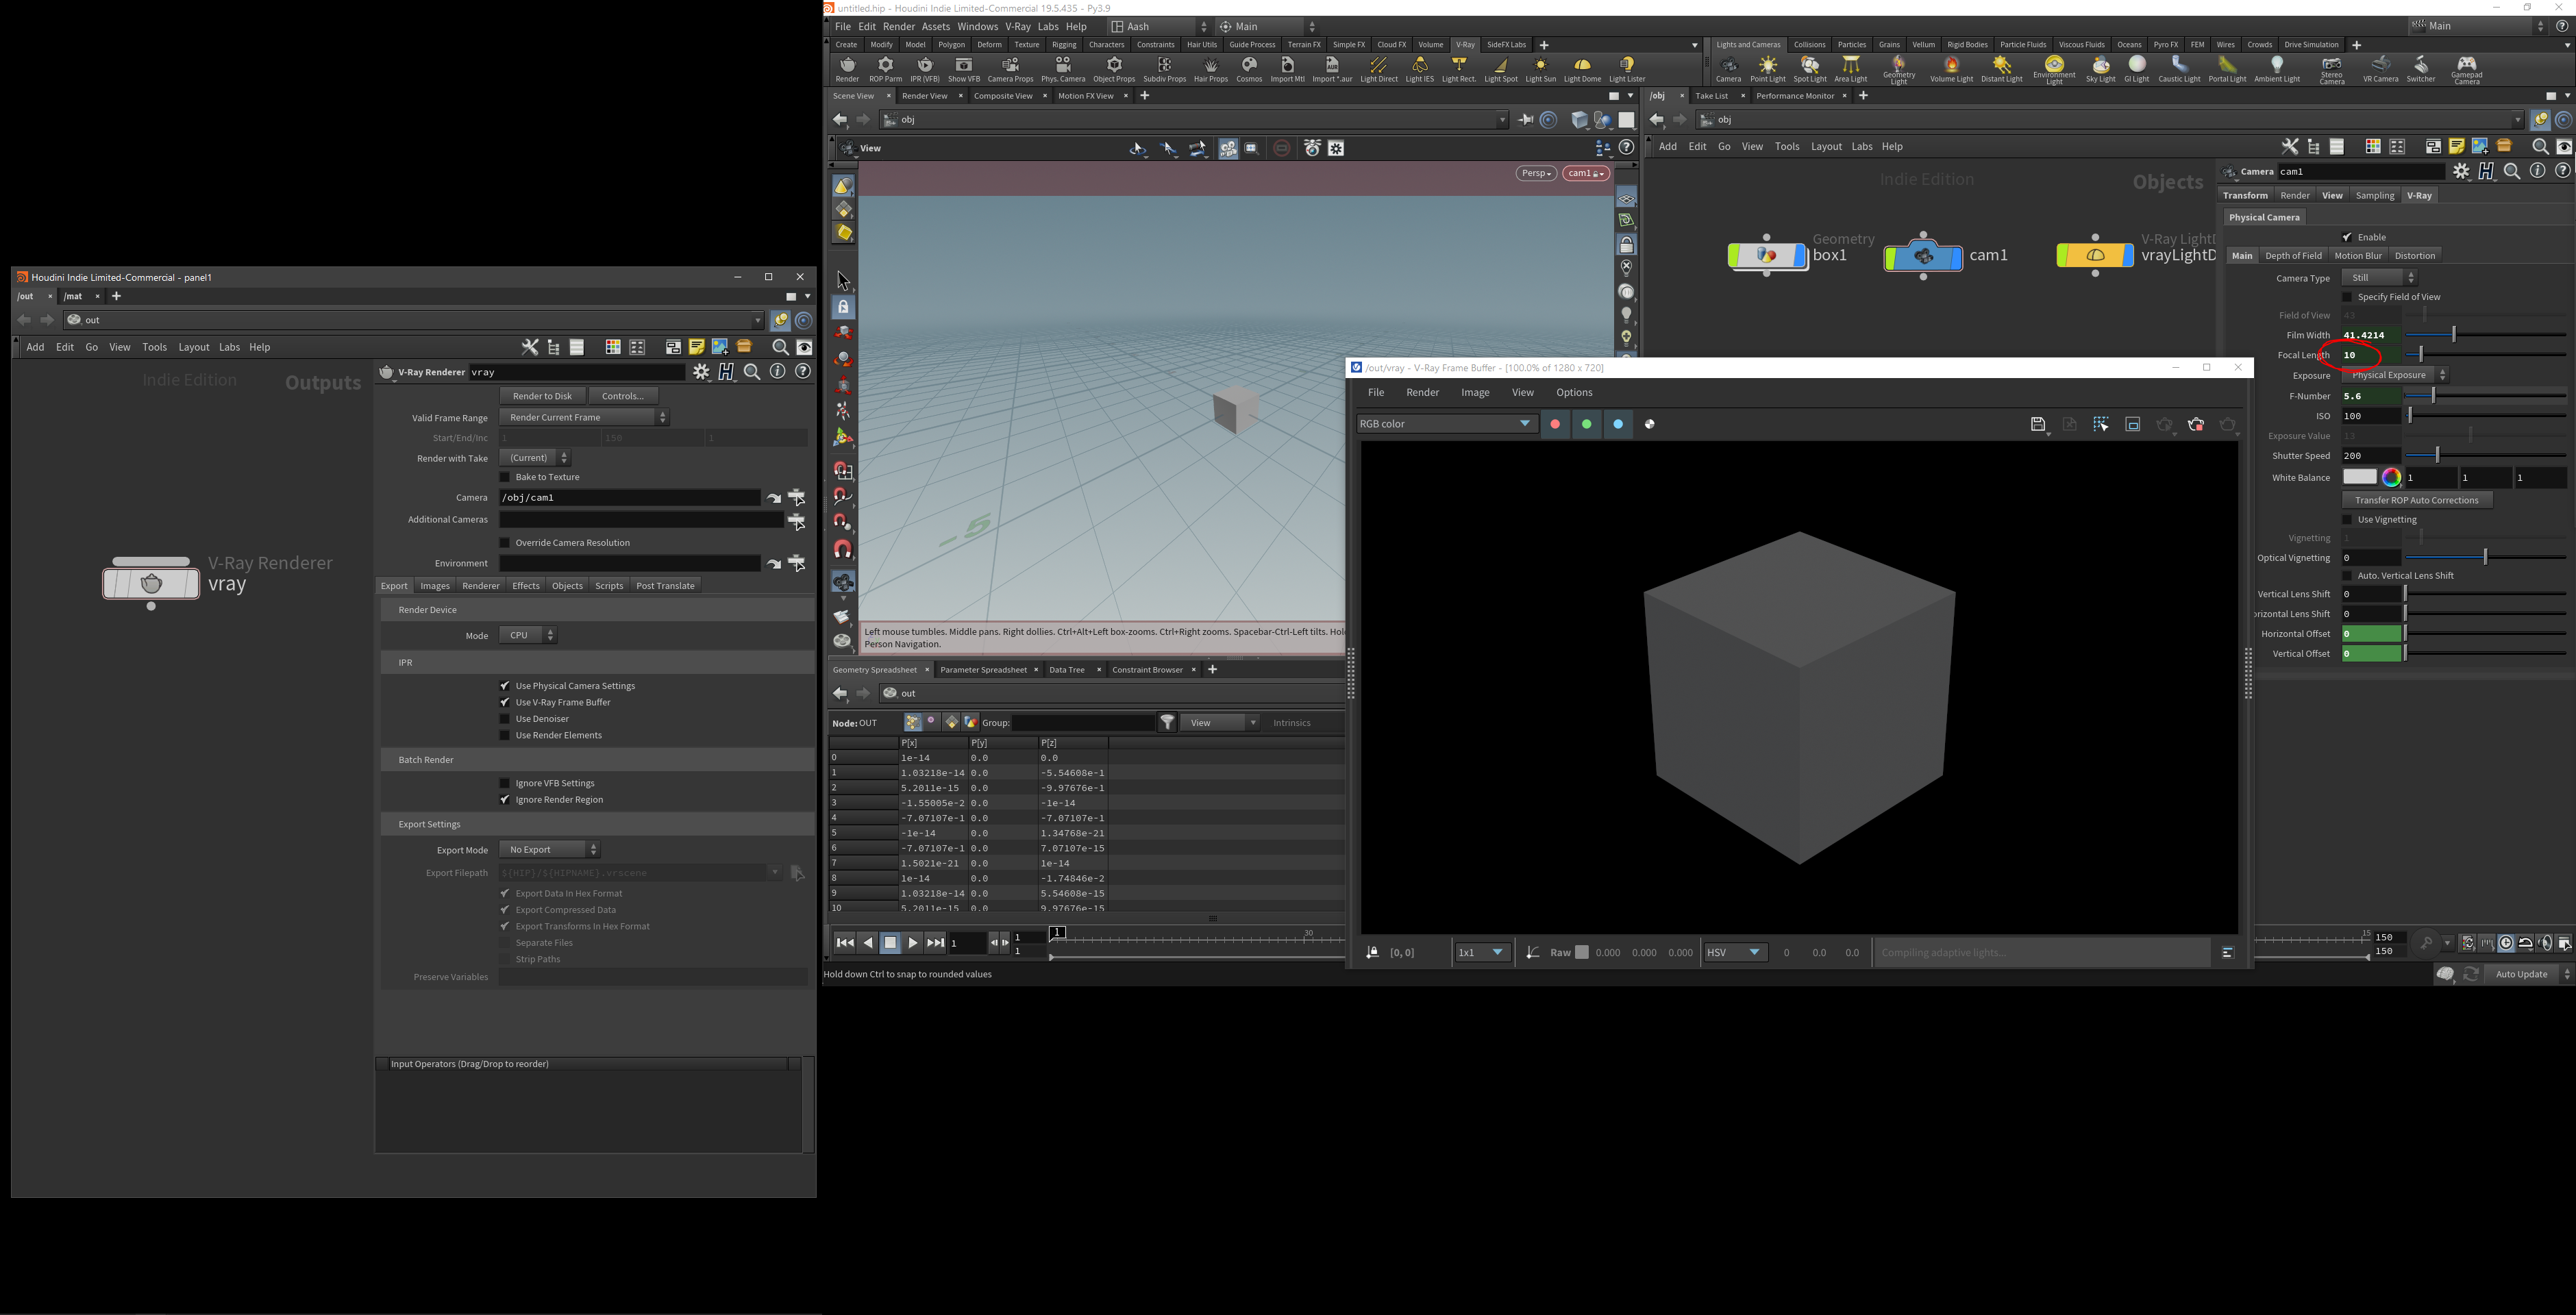Create a Light Sun from shelf
The width and height of the screenshot is (2576, 1315).
(x=1541, y=69)
